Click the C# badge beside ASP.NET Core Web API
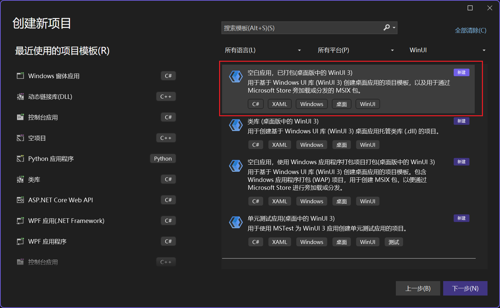Screen dimensions: 500x308 tap(168, 200)
